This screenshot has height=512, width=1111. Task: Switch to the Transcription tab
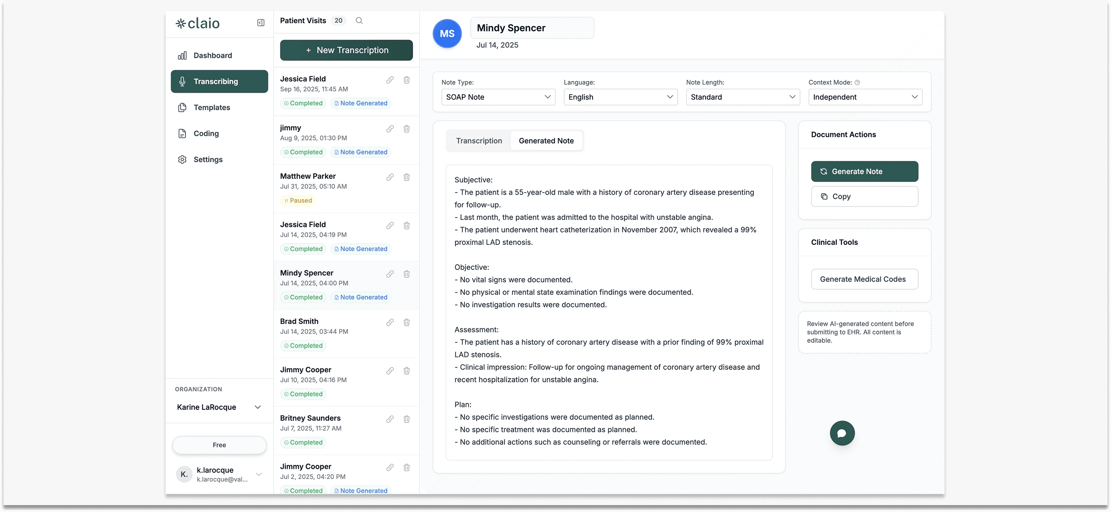(x=479, y=141)
